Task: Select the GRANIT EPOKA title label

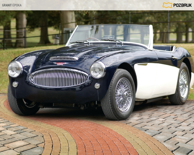Action: (12, 5)
